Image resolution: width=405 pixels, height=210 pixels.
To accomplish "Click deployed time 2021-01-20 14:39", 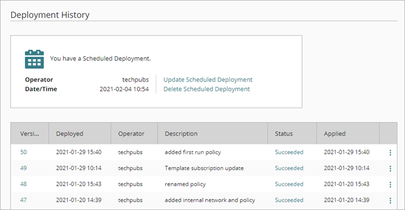I will tap(79, 200).
